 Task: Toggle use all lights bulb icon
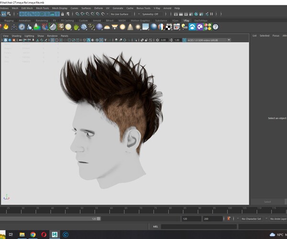pos(106,40)
